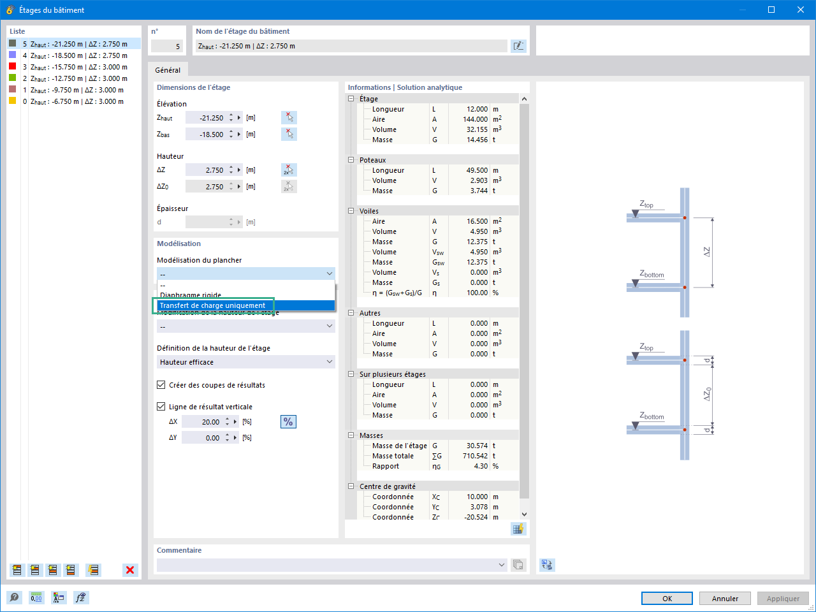This screenshot has height=612, width=816.
Task: Click the Masse de l'étage value 30.574
Action: point(477,446)
